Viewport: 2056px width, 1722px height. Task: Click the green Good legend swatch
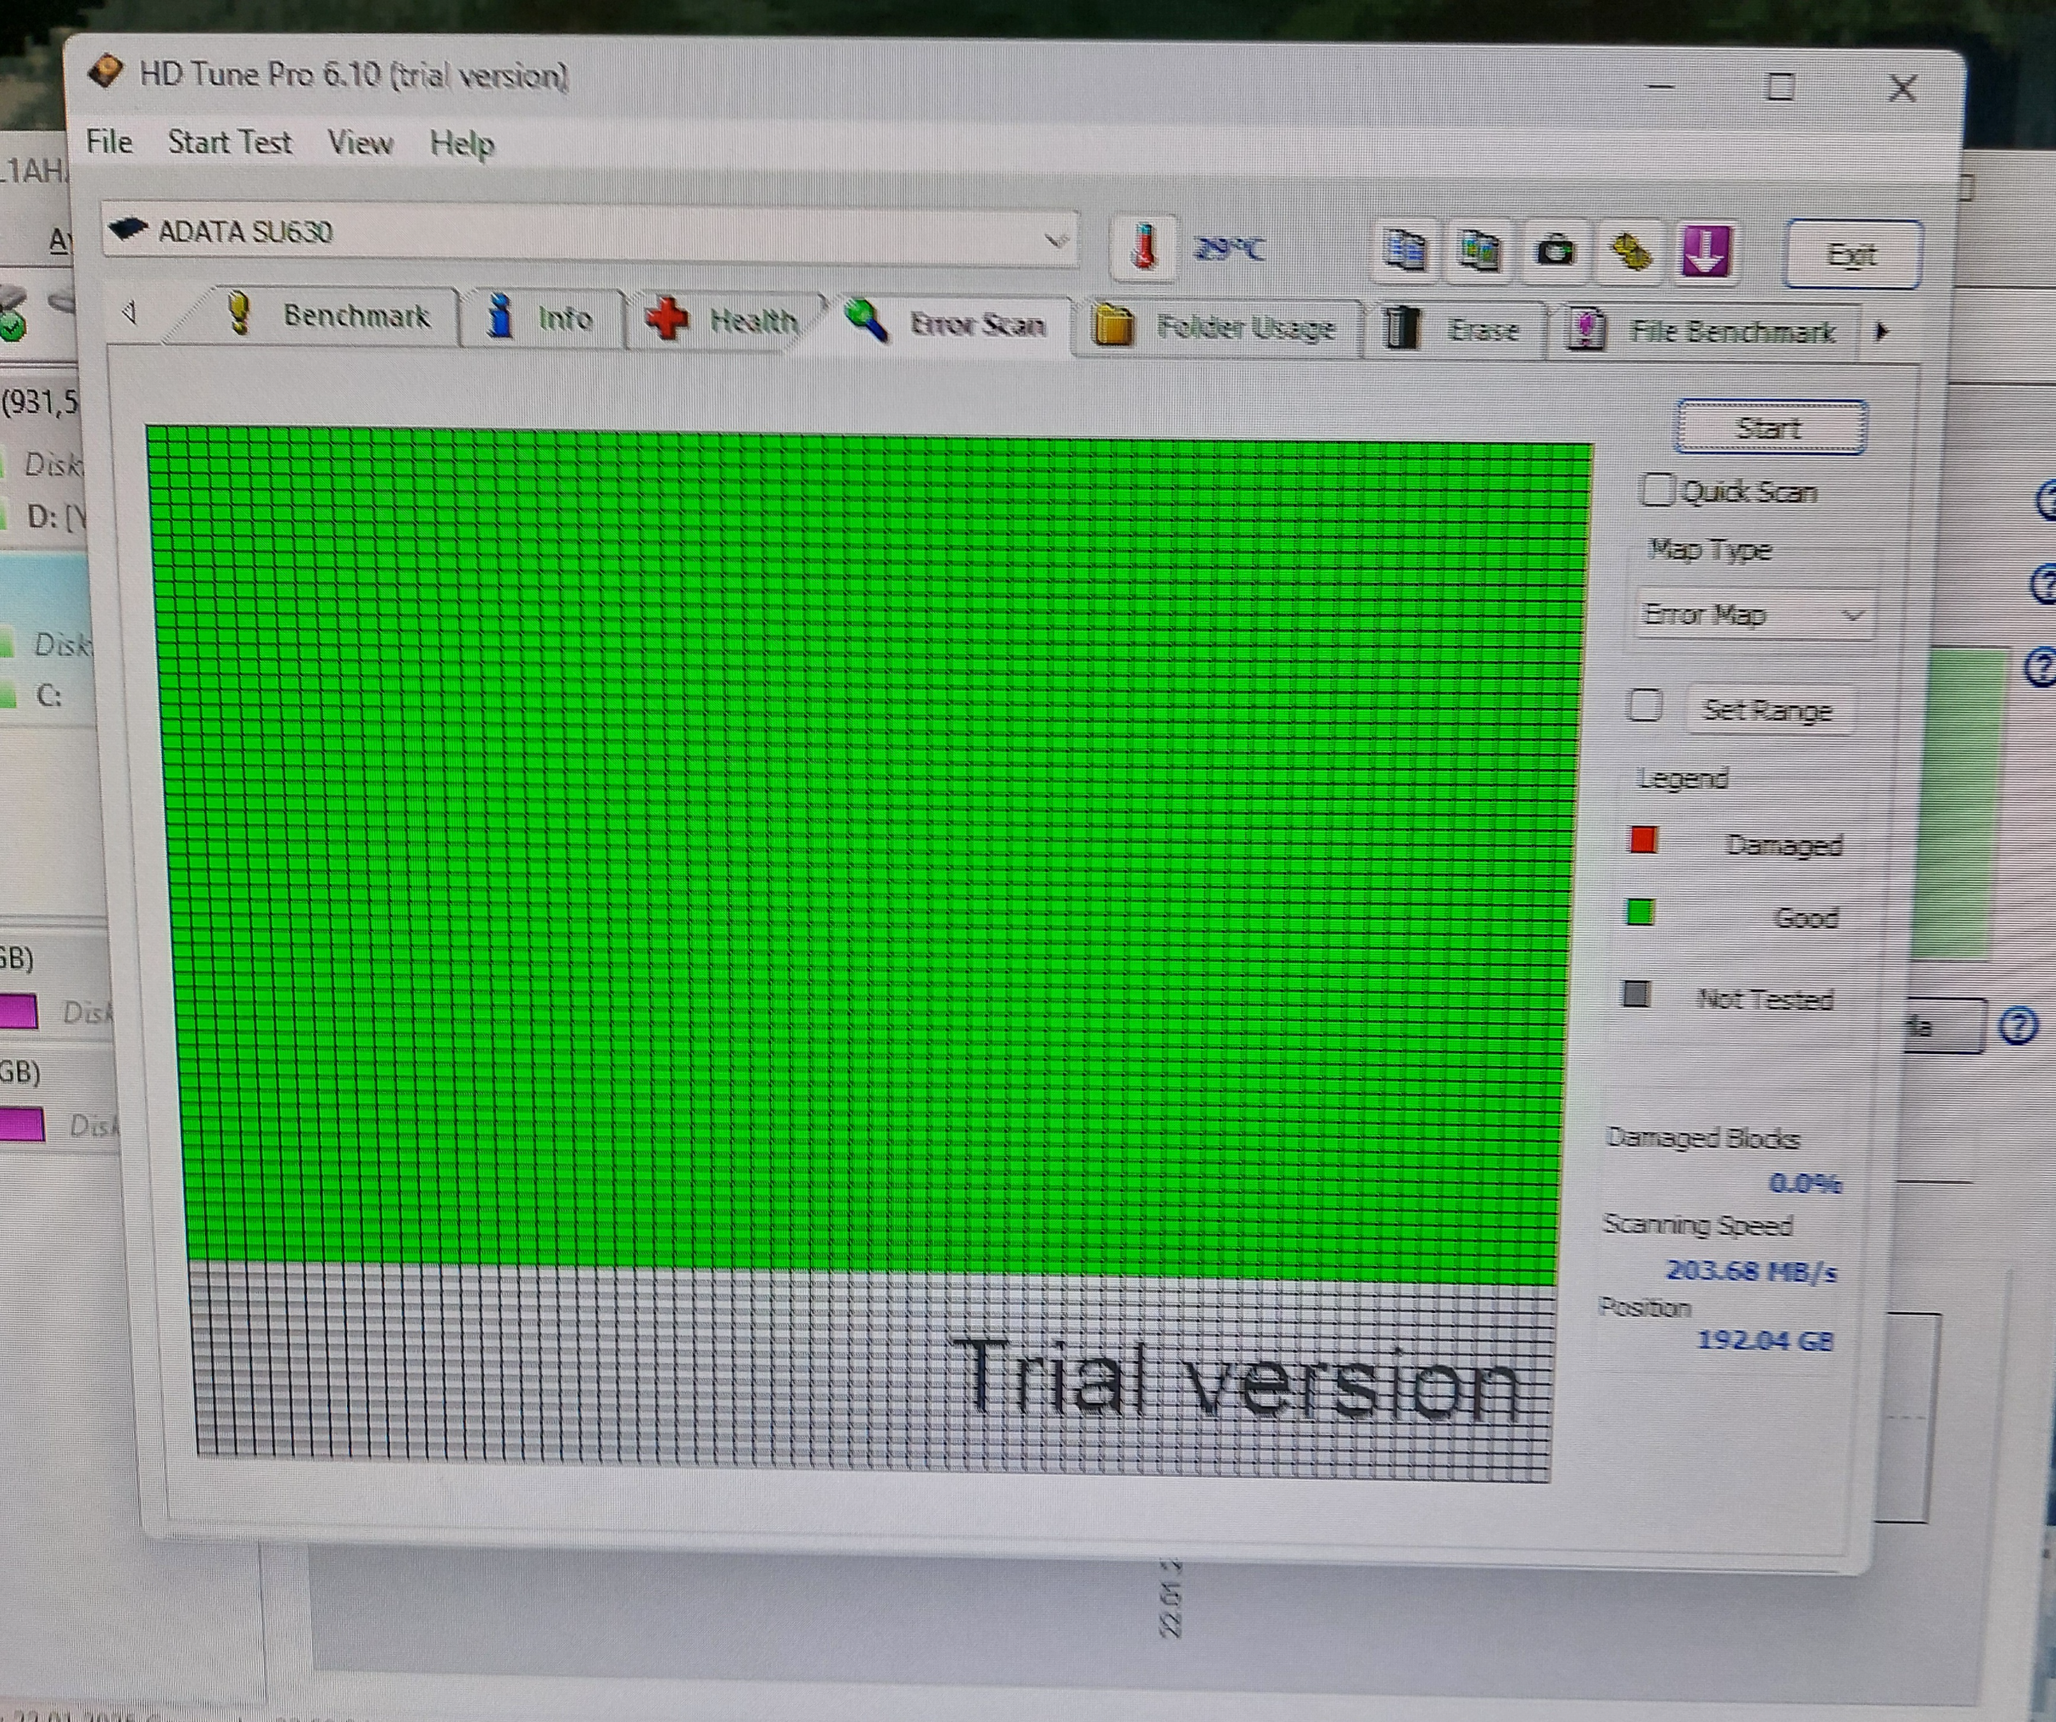click(1640, 912)
